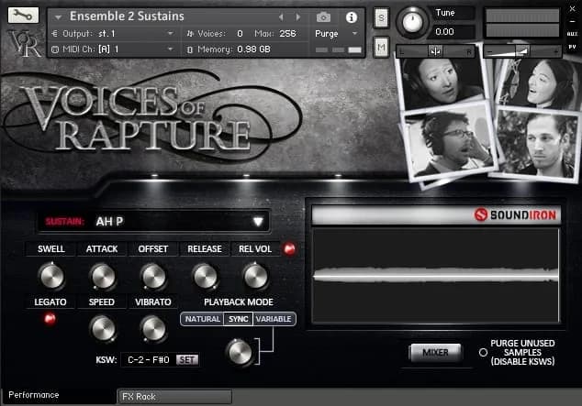Turn the Attack knob
Viewport: 582px width, 406px height.
pyautogui.click(x=103, y=277)
